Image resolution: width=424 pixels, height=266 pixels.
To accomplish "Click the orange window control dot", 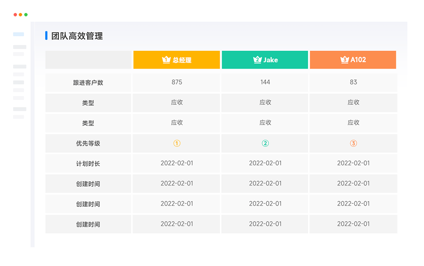I will pyautogui.click(x=20, y=14).
